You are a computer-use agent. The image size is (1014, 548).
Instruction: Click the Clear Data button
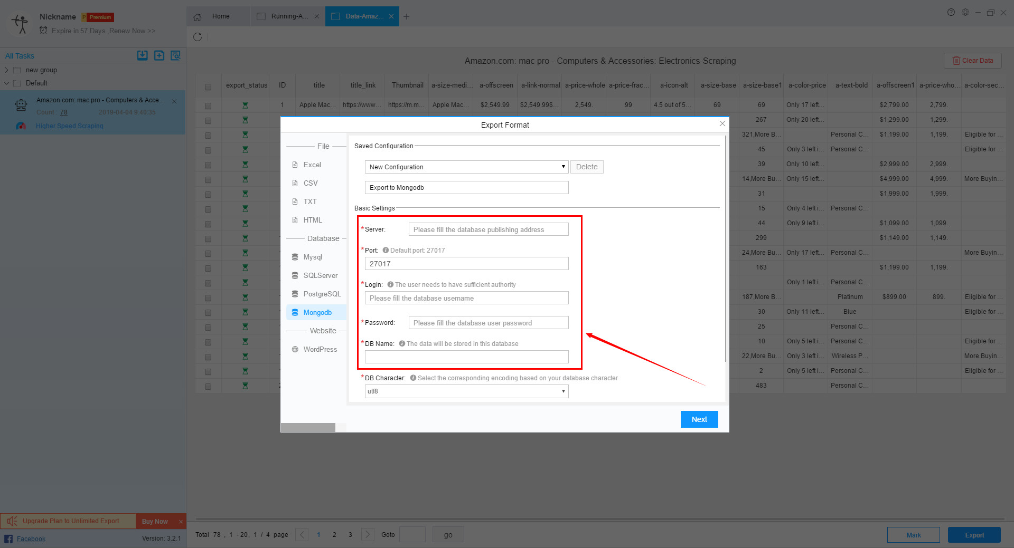[x=972, y=61]
